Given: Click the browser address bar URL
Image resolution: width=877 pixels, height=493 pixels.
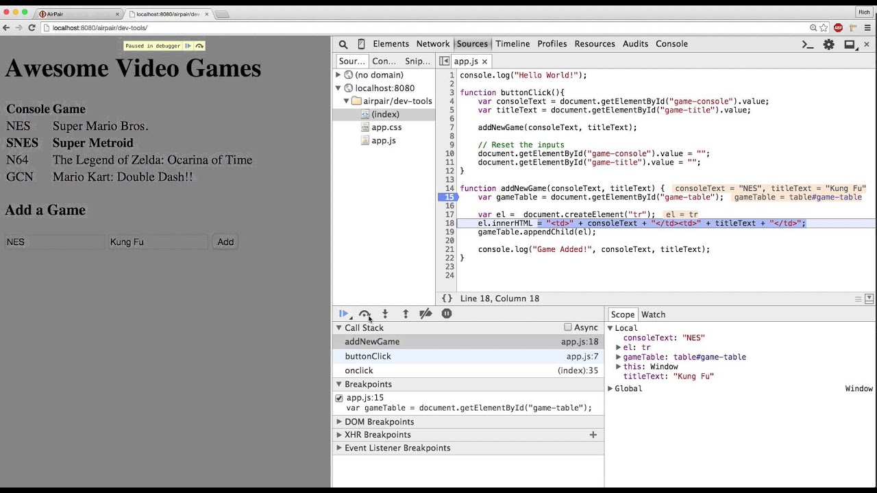Looking at the screenshot, I should point(100,28).
